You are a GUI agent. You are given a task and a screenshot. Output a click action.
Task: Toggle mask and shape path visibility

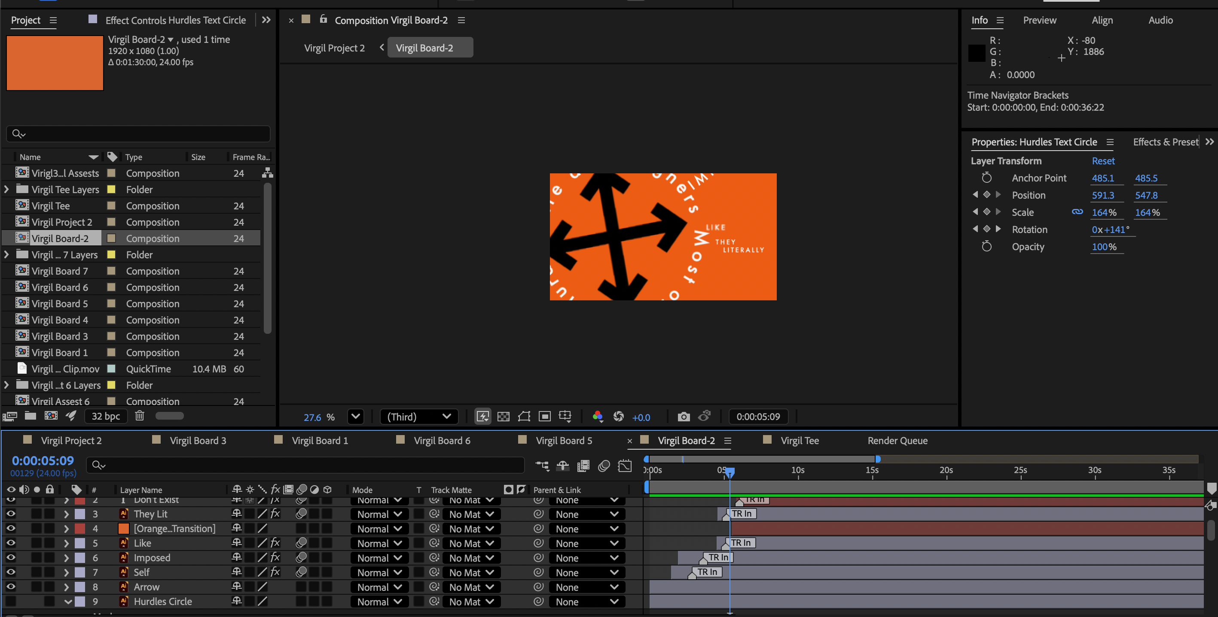(x=524, y=416)
